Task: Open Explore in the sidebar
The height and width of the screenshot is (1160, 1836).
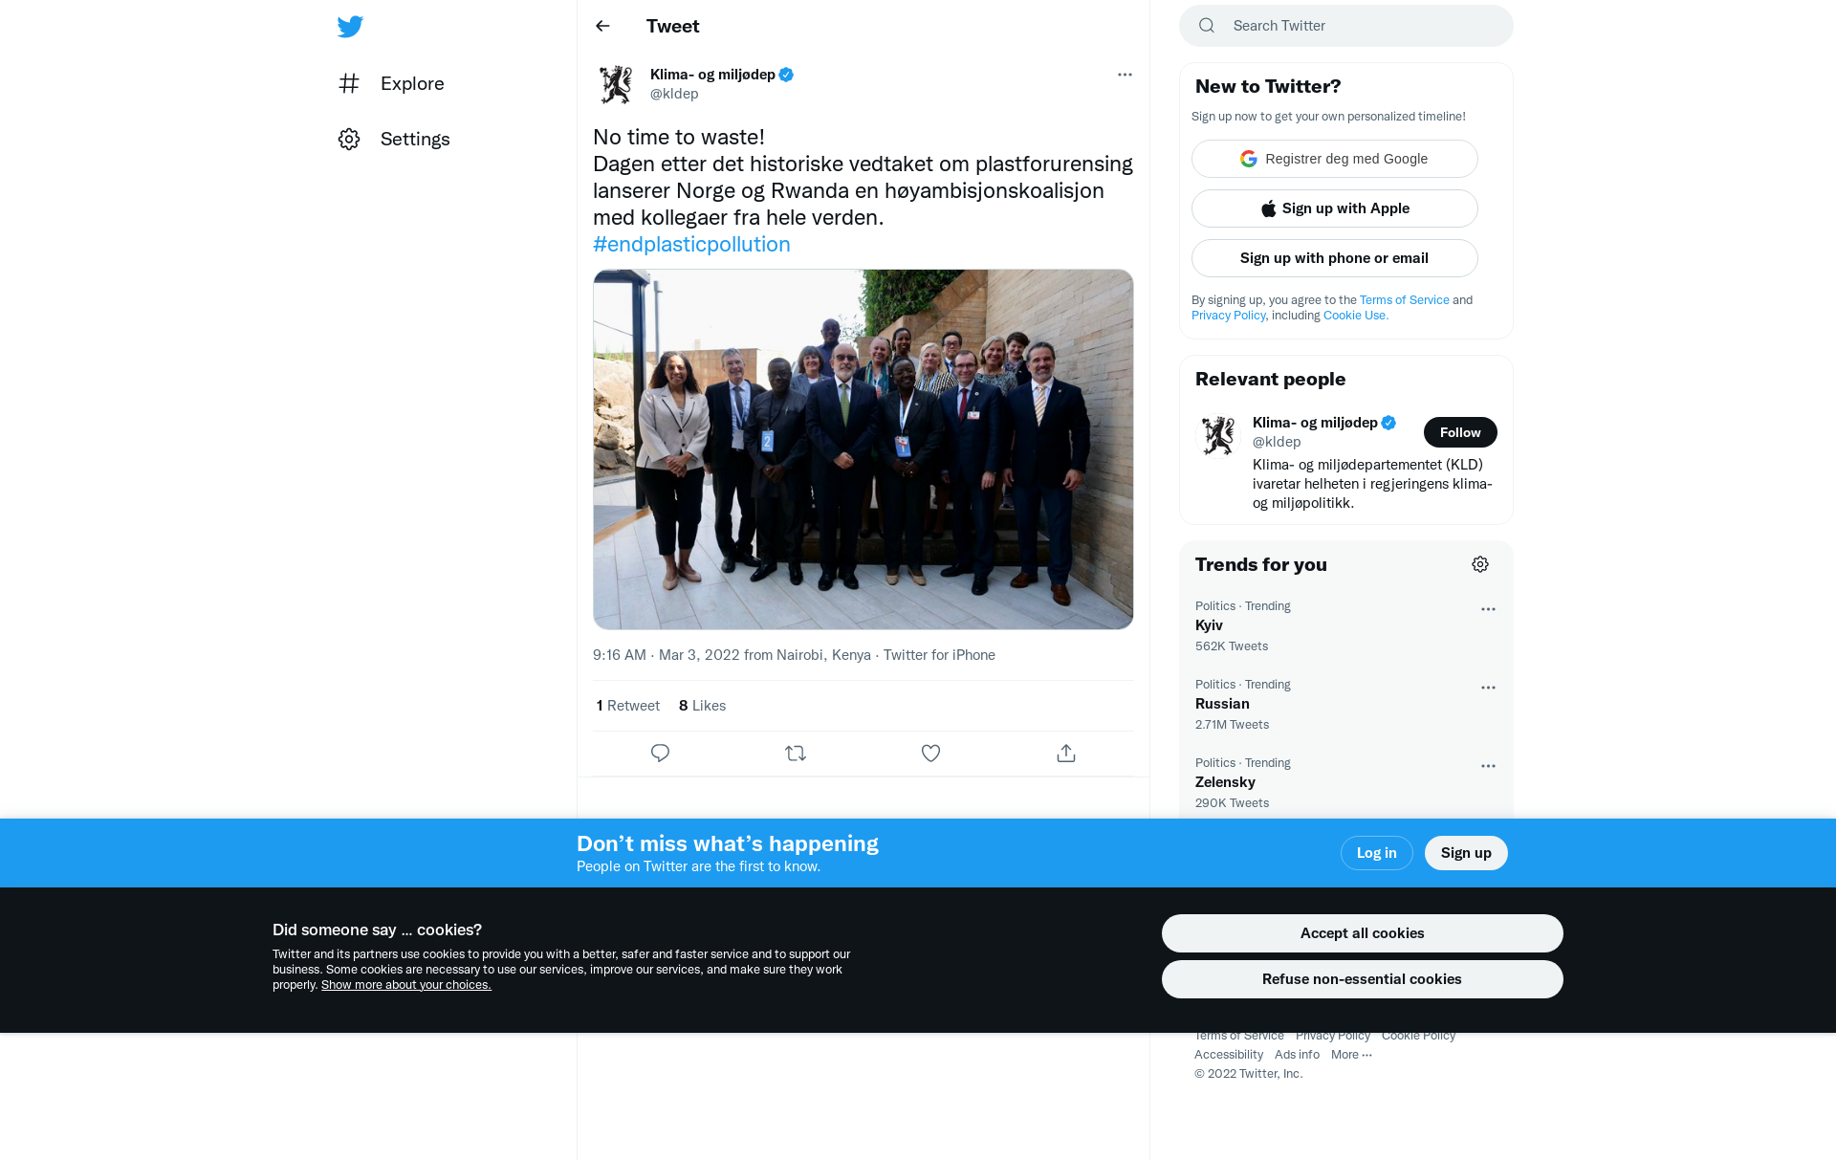Action: (x=411, y=83)
